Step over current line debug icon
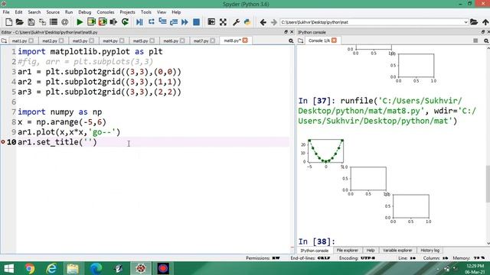Screen dimensions: 490x275 tap(152, 22)
